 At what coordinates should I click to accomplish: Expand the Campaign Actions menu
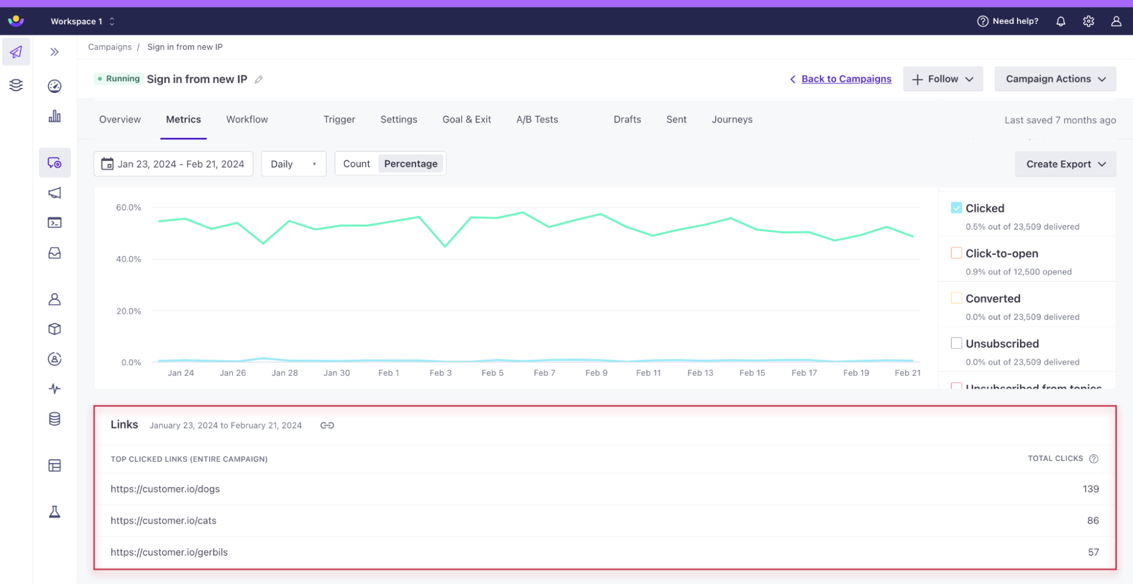pyautogui.click(x=1055, y=79)
